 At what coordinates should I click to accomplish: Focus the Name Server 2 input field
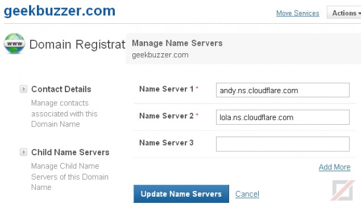click(x=283, y=117)
